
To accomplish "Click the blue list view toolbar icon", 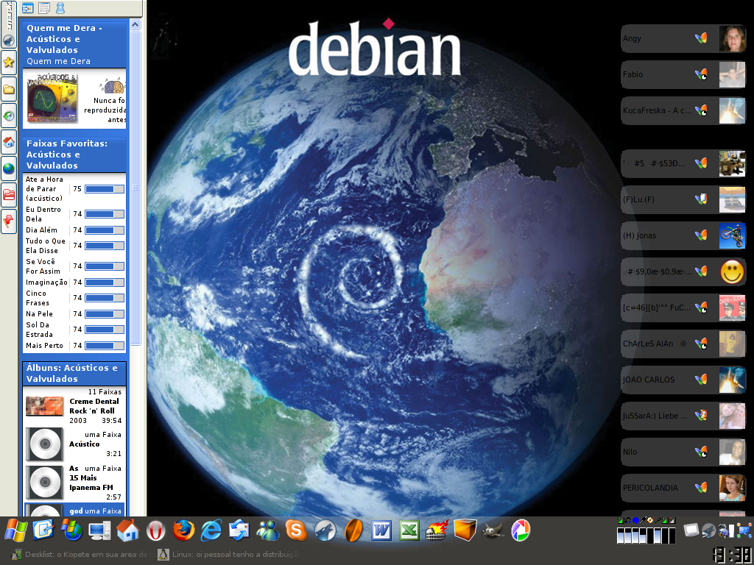I will (x=28, y=7).
